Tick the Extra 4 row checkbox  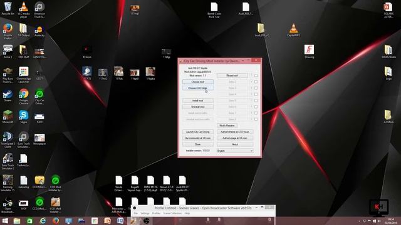(256, 94)
